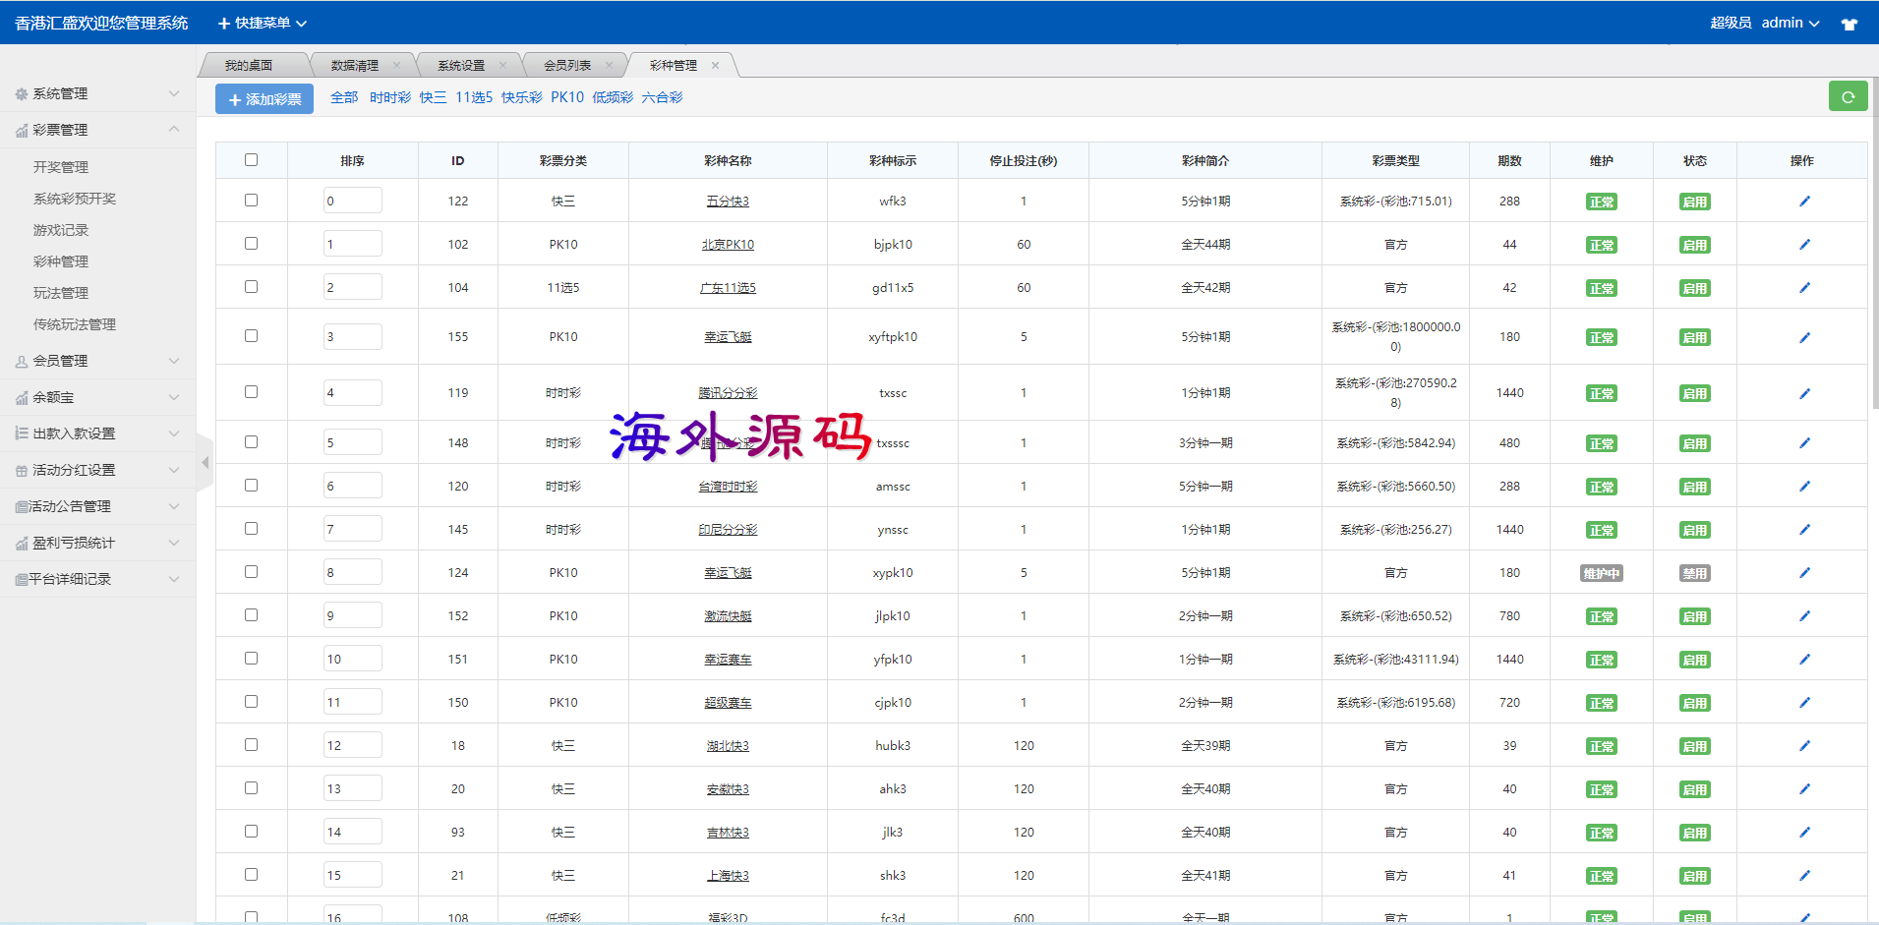Open 传统玩法管理 in sidebar
Image resolution: width=1879 pixels, height=925 pixels.
point(75,324)
